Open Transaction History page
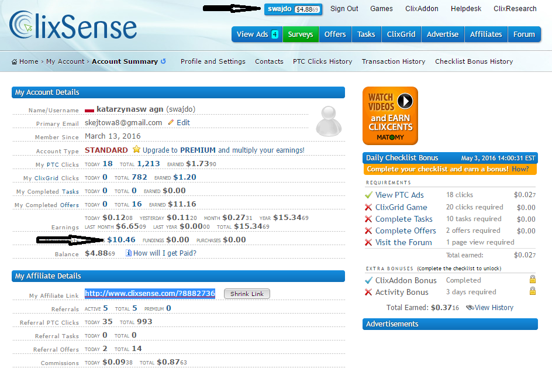552x368 pixels. (x=394, y=61)
